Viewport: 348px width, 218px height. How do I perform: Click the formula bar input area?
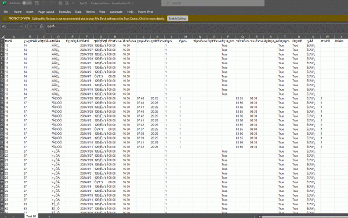click(x=197, y=28)
